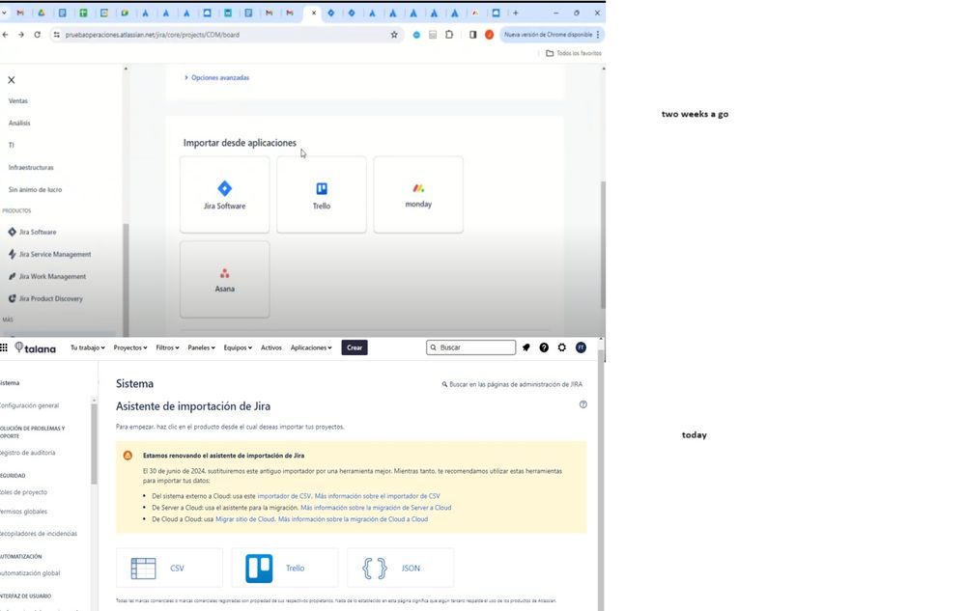The width and height of the screenshot is (965, 611).
Task: Open Automatización global in sidebar
Action: click(30, 572)
